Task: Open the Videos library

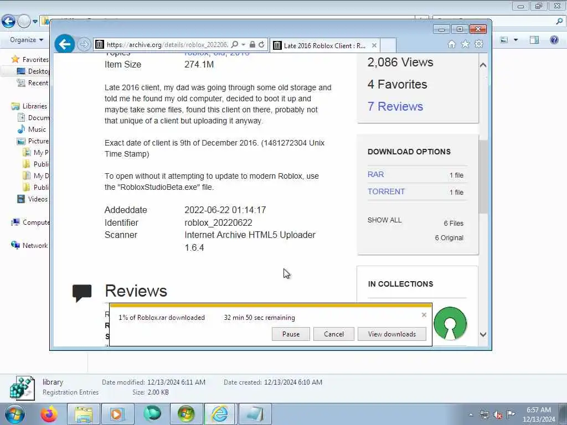Action: (32, 199)
